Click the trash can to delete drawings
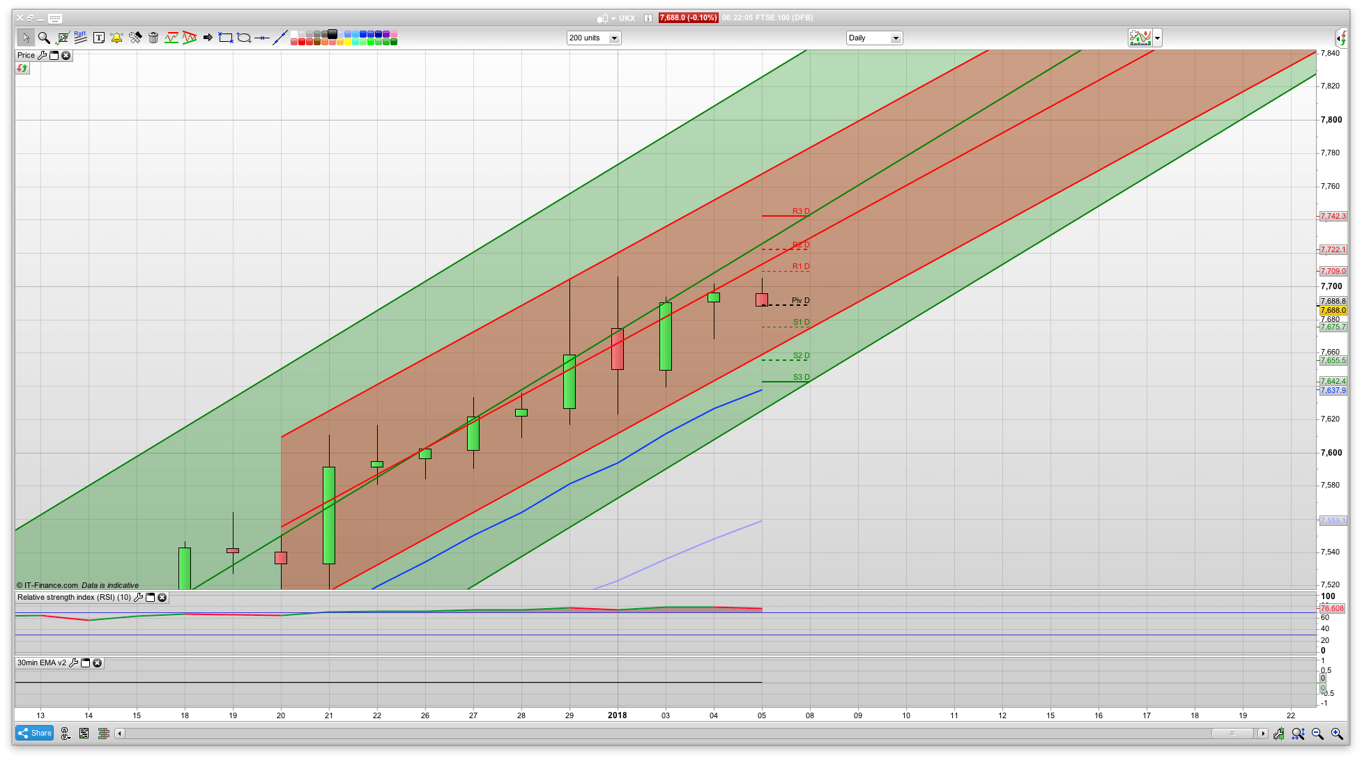 pos(153,38)
